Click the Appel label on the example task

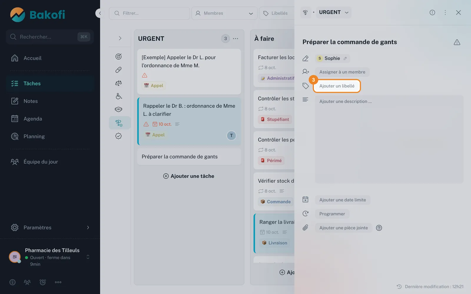click(154, 86)
